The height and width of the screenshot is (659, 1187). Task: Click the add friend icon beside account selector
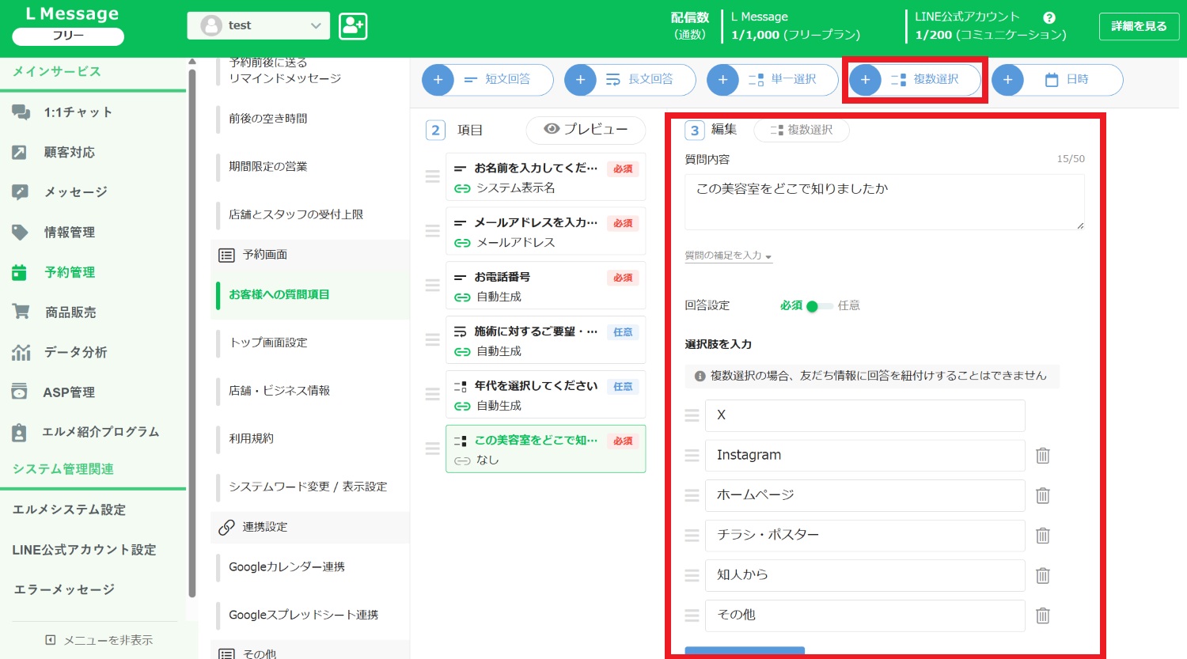[353, 26]
